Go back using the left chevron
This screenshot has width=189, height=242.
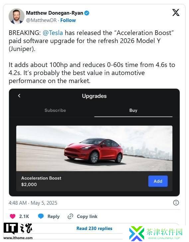coord(19,96)
